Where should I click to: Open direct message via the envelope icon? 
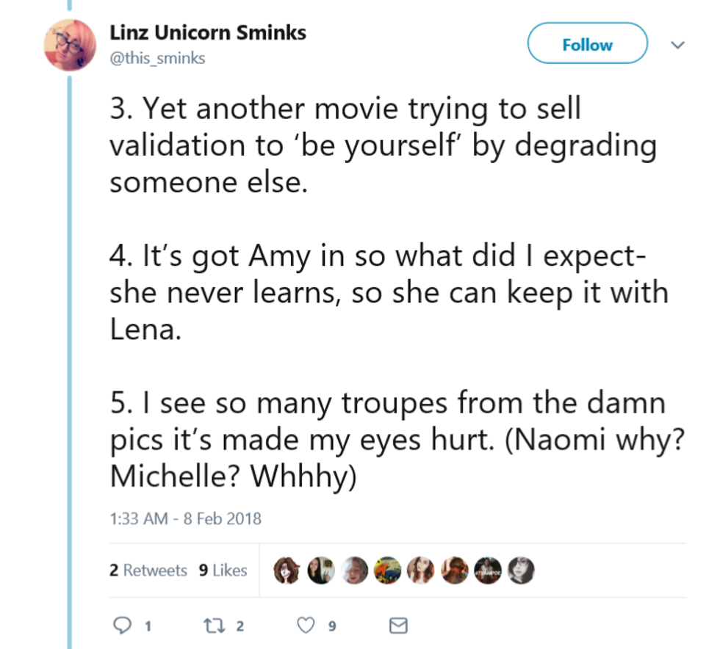pos(398,625)
